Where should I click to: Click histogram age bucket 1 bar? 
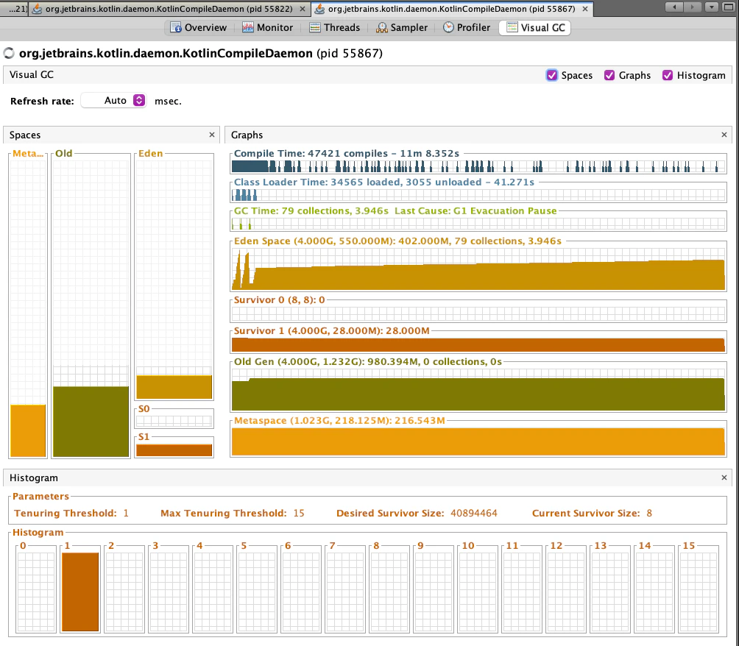point(80,592)
